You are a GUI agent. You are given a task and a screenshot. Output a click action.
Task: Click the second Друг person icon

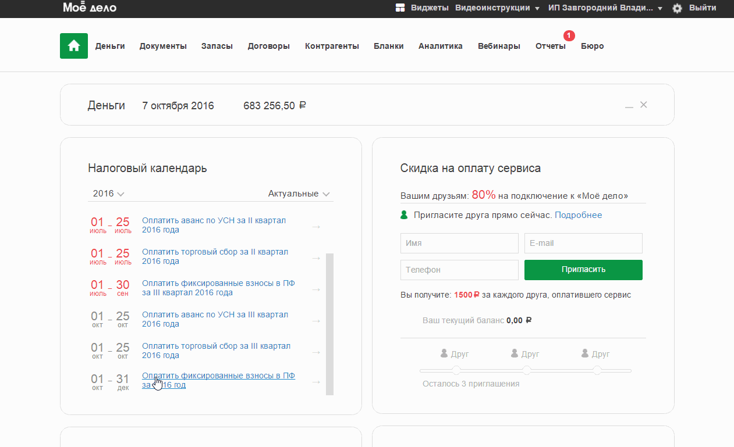pyautogui.click(x=515, y=353)
